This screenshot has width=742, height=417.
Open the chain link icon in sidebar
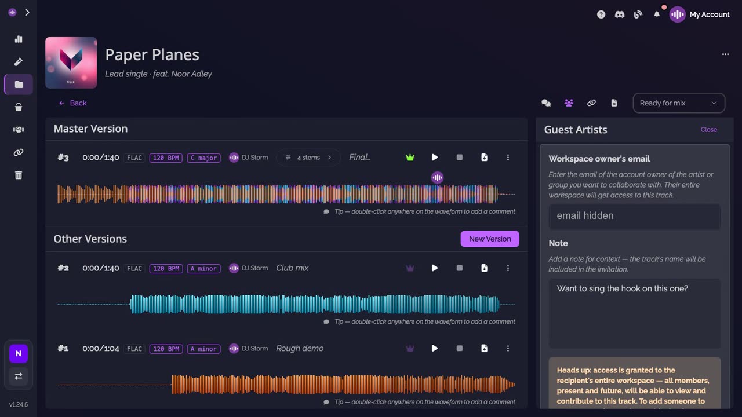(x=19, y=152)
